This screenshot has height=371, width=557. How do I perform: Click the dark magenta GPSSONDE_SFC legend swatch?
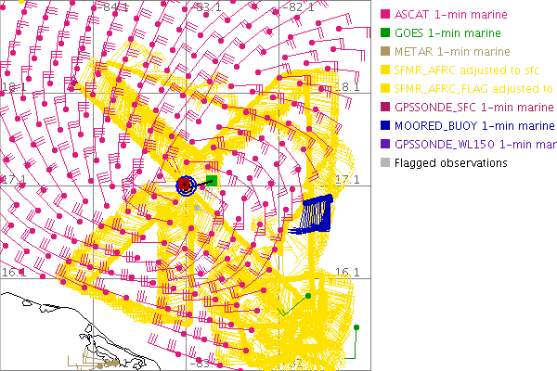point(385,107)
